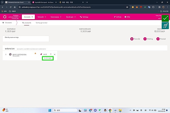Click the filter by name or tags field

click(x=26, y=39)
